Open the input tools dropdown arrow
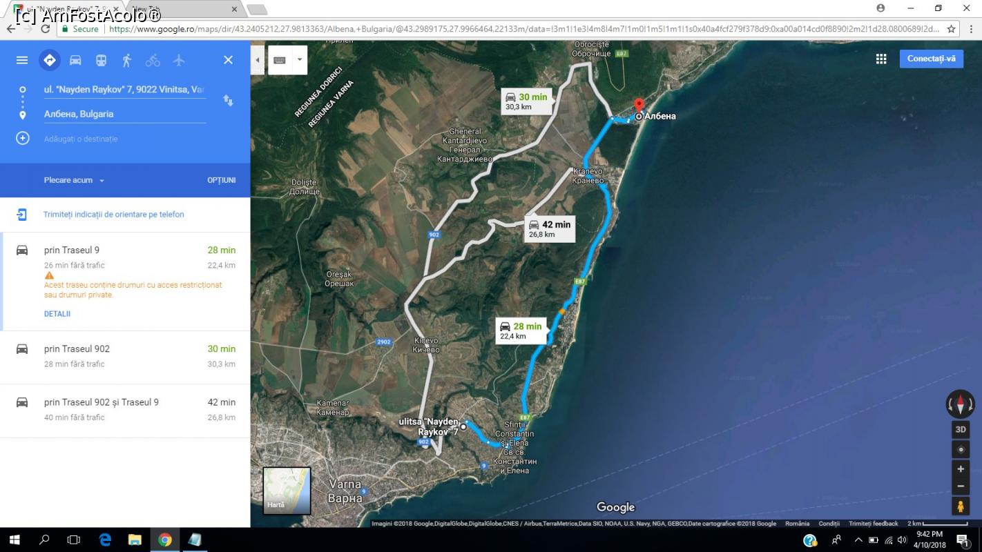Viewport: 982px width, 552px height. pyautogui.click(x=300, y=60)
